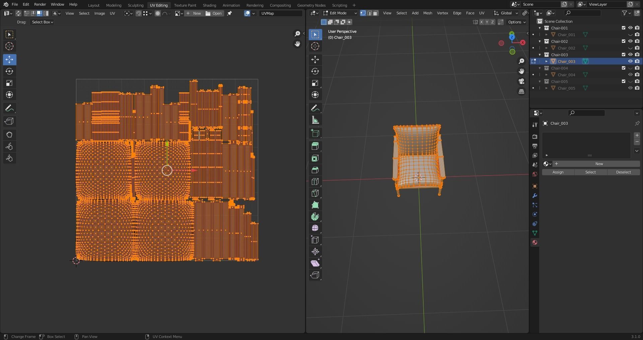Click the Assign material button
The image size is (643, 340).
[558, 172]
